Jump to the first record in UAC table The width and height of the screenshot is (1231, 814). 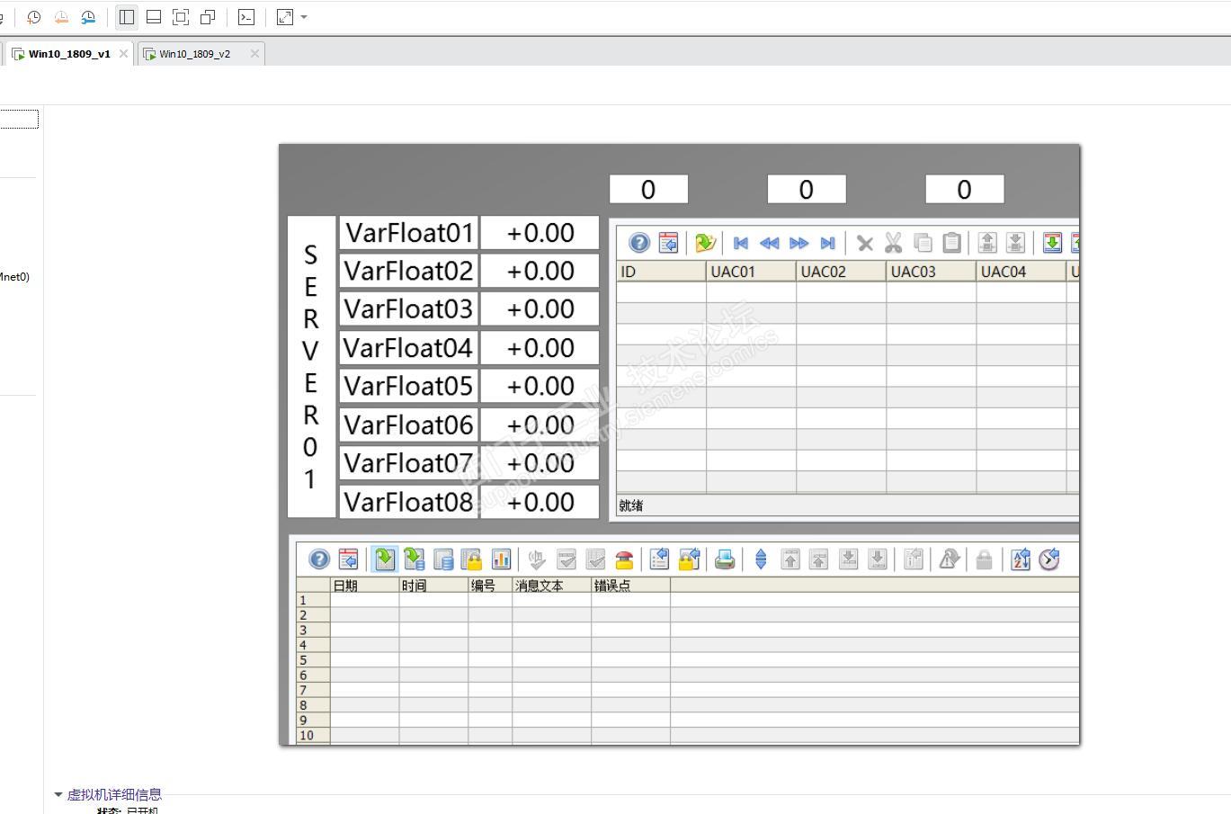point(741,243)
